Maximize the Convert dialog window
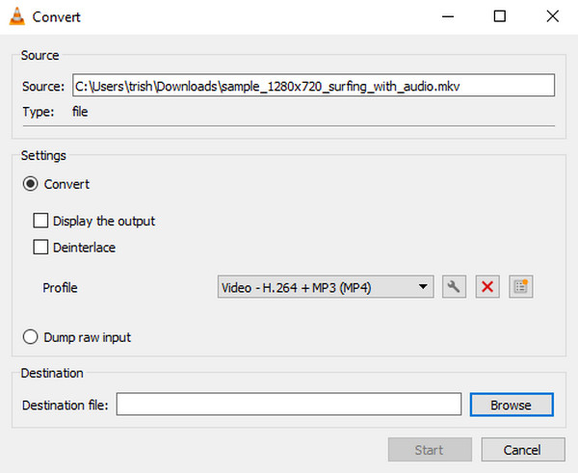 tap(499, 16)
